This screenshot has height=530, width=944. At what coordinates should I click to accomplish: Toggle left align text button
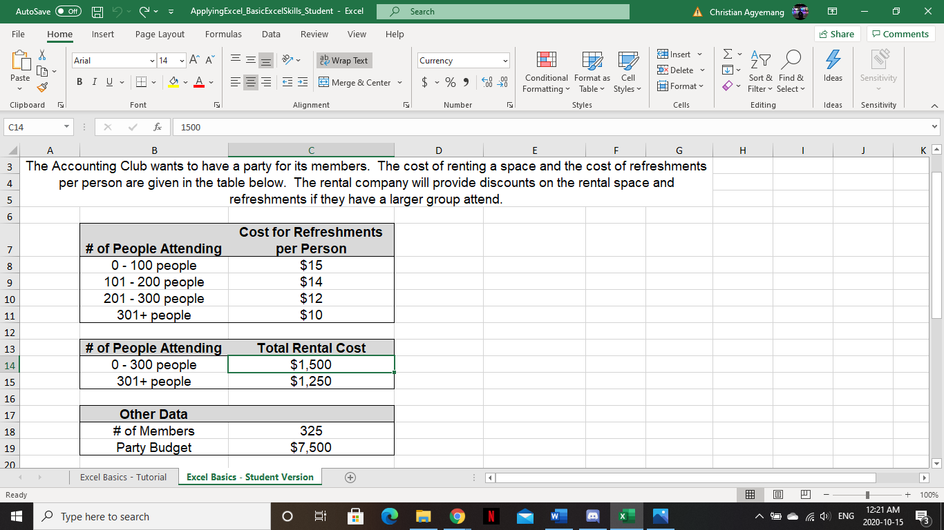[236, 82]
